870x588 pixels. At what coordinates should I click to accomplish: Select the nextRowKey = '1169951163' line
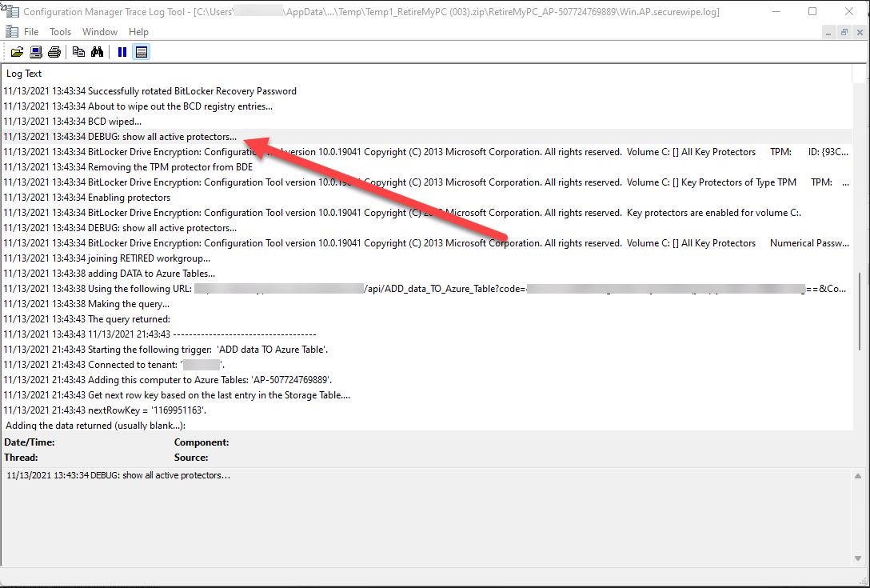tap(427, 411)
